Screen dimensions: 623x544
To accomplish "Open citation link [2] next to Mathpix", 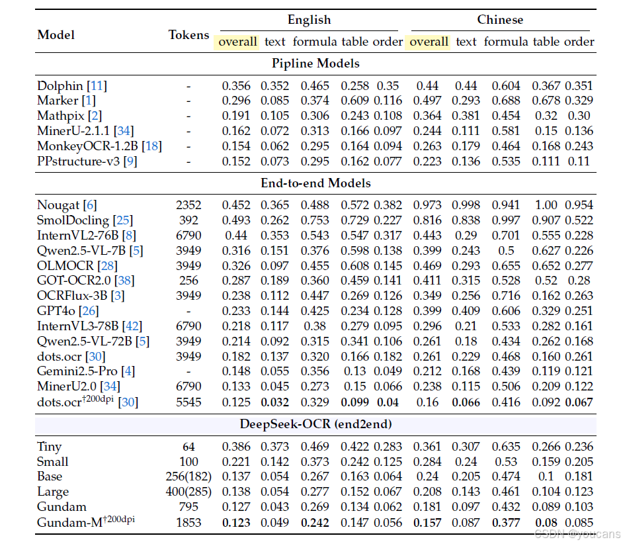I will tap(95, 116).
